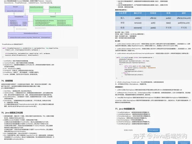Click '4. DiscardPolicy' list item

pos(27,101)
